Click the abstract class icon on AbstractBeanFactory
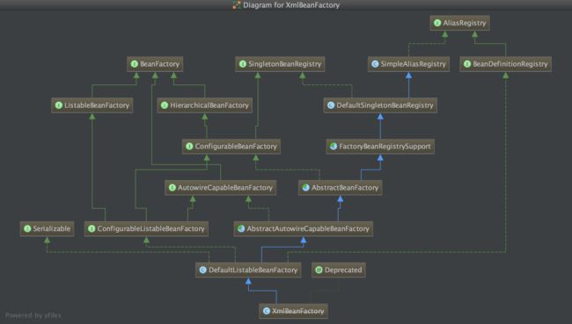Image resolution: width=572 pixels, height=324 pixels. pos(305,188)
